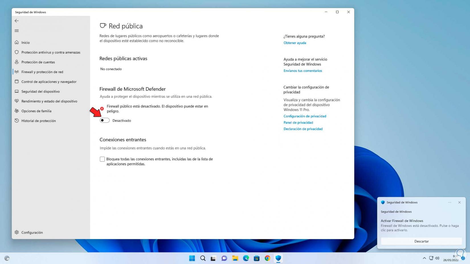Click the Redes públicas activas heading
The height and width of the screenshot is (264, 470).
point(123,59)
